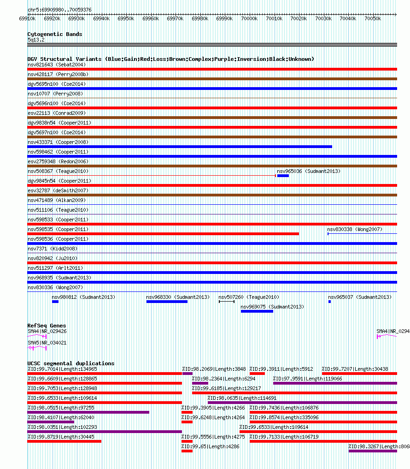The height and width of the screenshot is (469, 410).
Task: Click esv22113 (Conrad2009) label
Action: (57, 113)
